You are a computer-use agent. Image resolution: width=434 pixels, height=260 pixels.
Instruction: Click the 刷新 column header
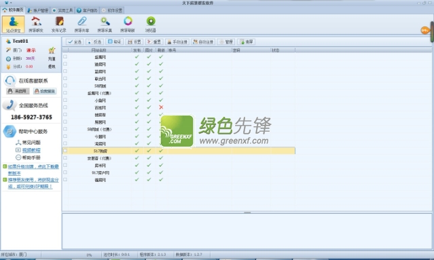tap(161, 50)
